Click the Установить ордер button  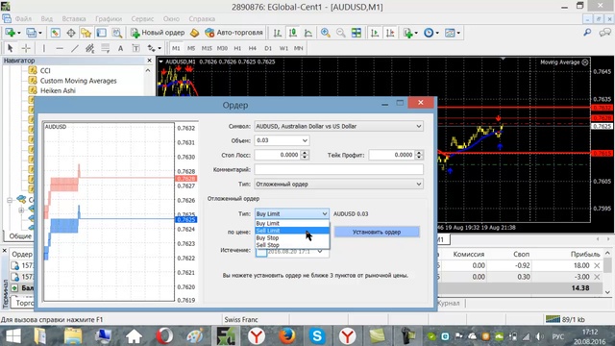pos(377,232)
